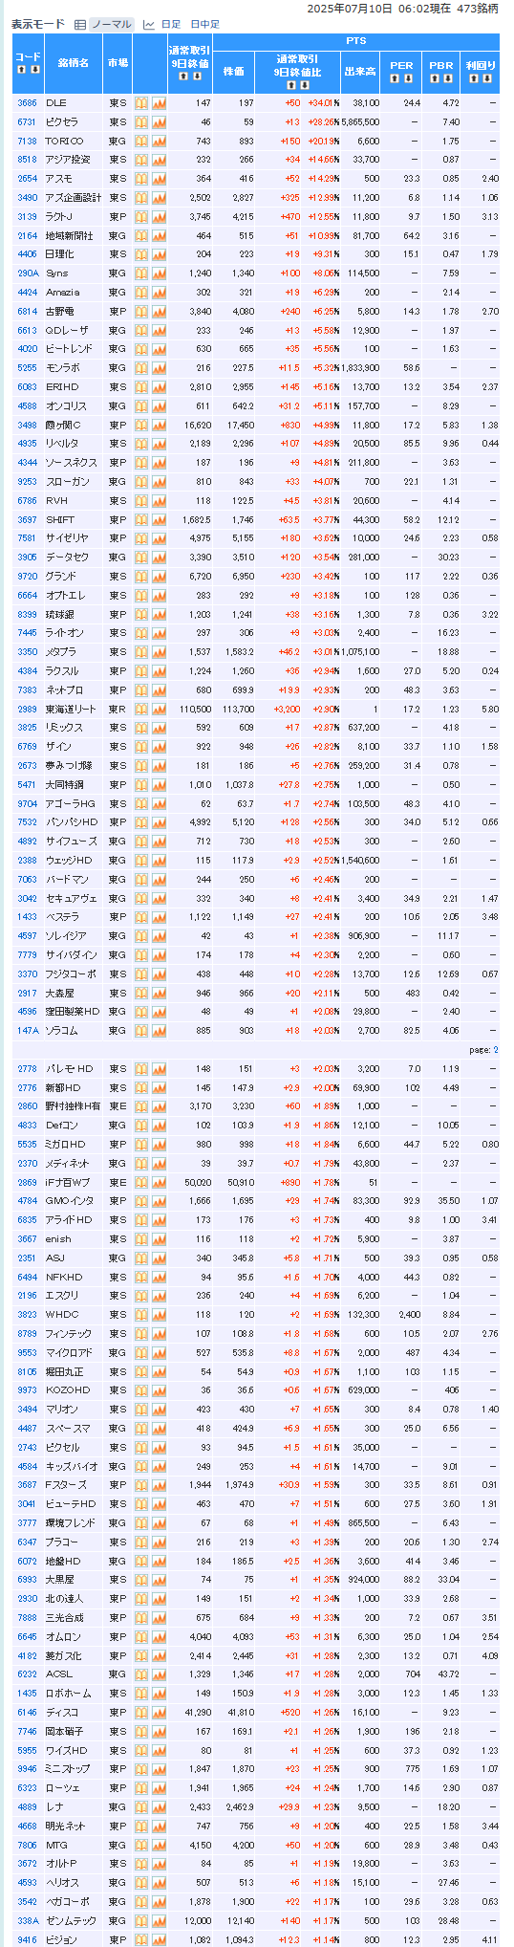The image size is (514, 1947).
Task: Click the 出来高 column header
Action: pos(359,72)
